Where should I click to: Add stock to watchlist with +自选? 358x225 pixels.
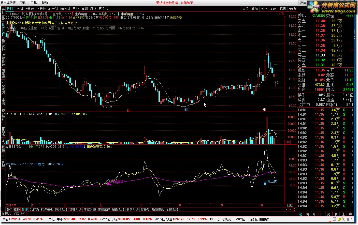[292, 9]
